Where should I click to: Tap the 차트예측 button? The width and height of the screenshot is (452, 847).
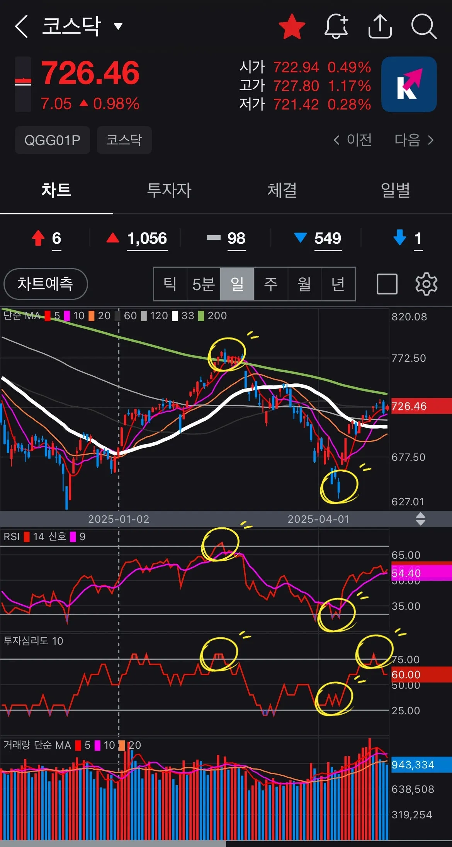coord(46,284)
